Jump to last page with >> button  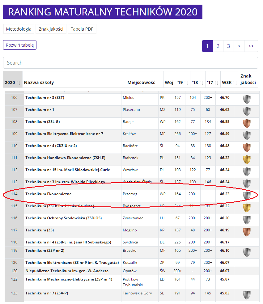point(251,46)
